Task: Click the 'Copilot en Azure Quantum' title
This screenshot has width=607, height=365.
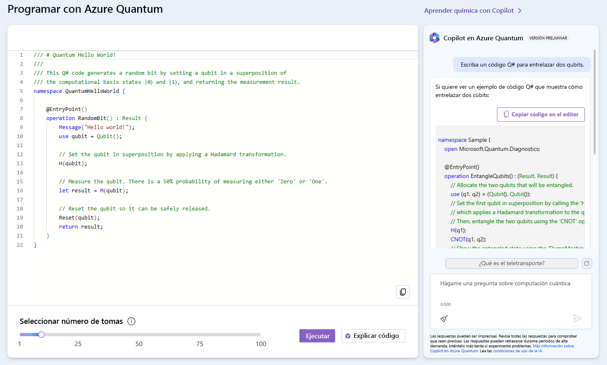Action: 483,38
